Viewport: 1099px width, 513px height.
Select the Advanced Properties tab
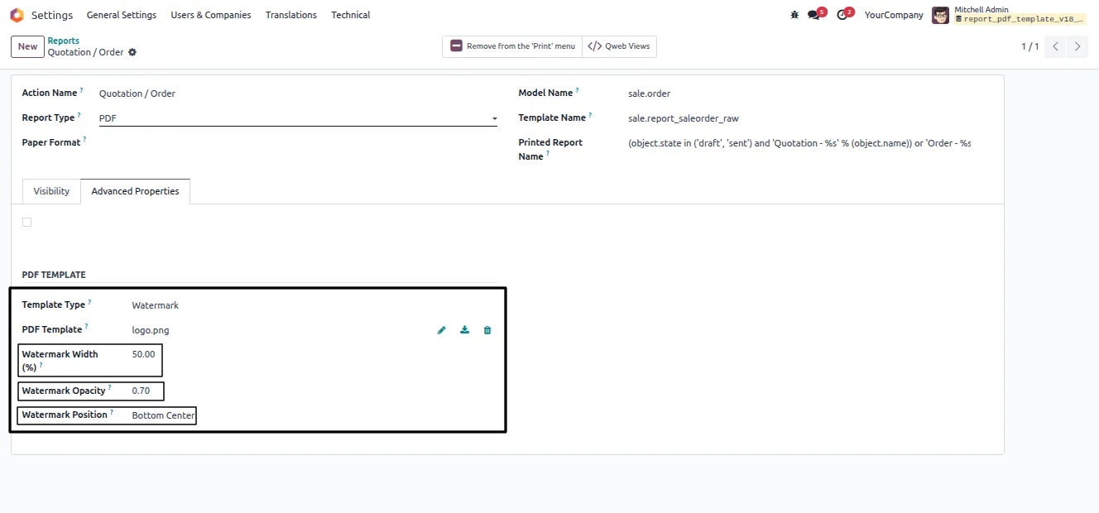tap(135, 191)
